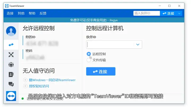Click the TeamViewer logo at sidebar bottom

click(11, 96)
